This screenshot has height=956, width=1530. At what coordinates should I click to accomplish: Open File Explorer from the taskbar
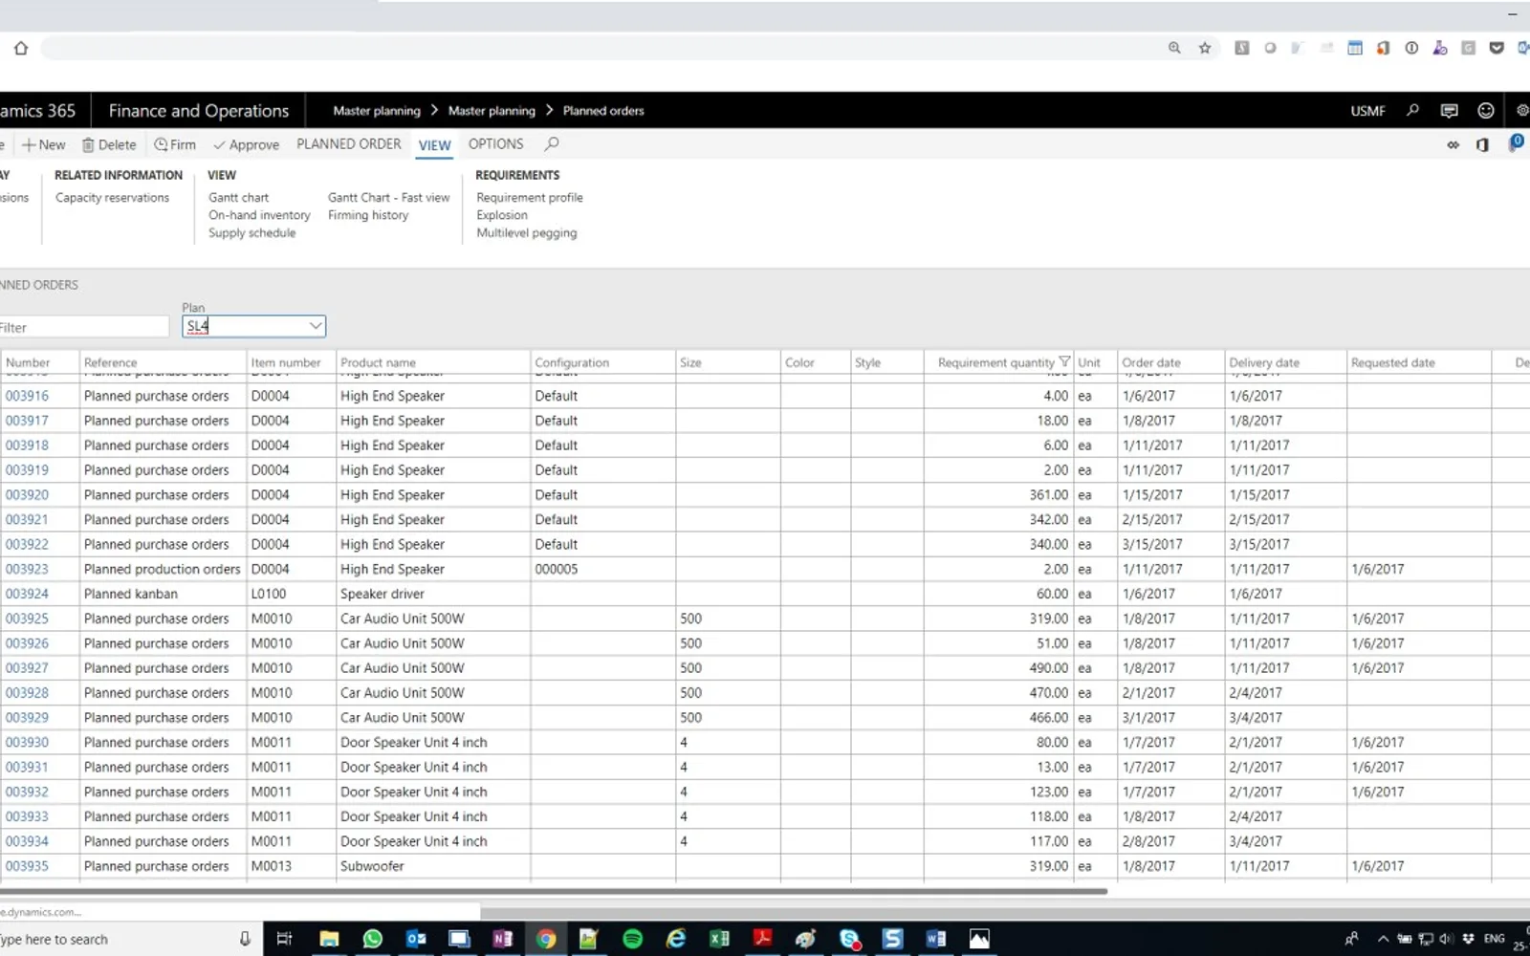329,939
